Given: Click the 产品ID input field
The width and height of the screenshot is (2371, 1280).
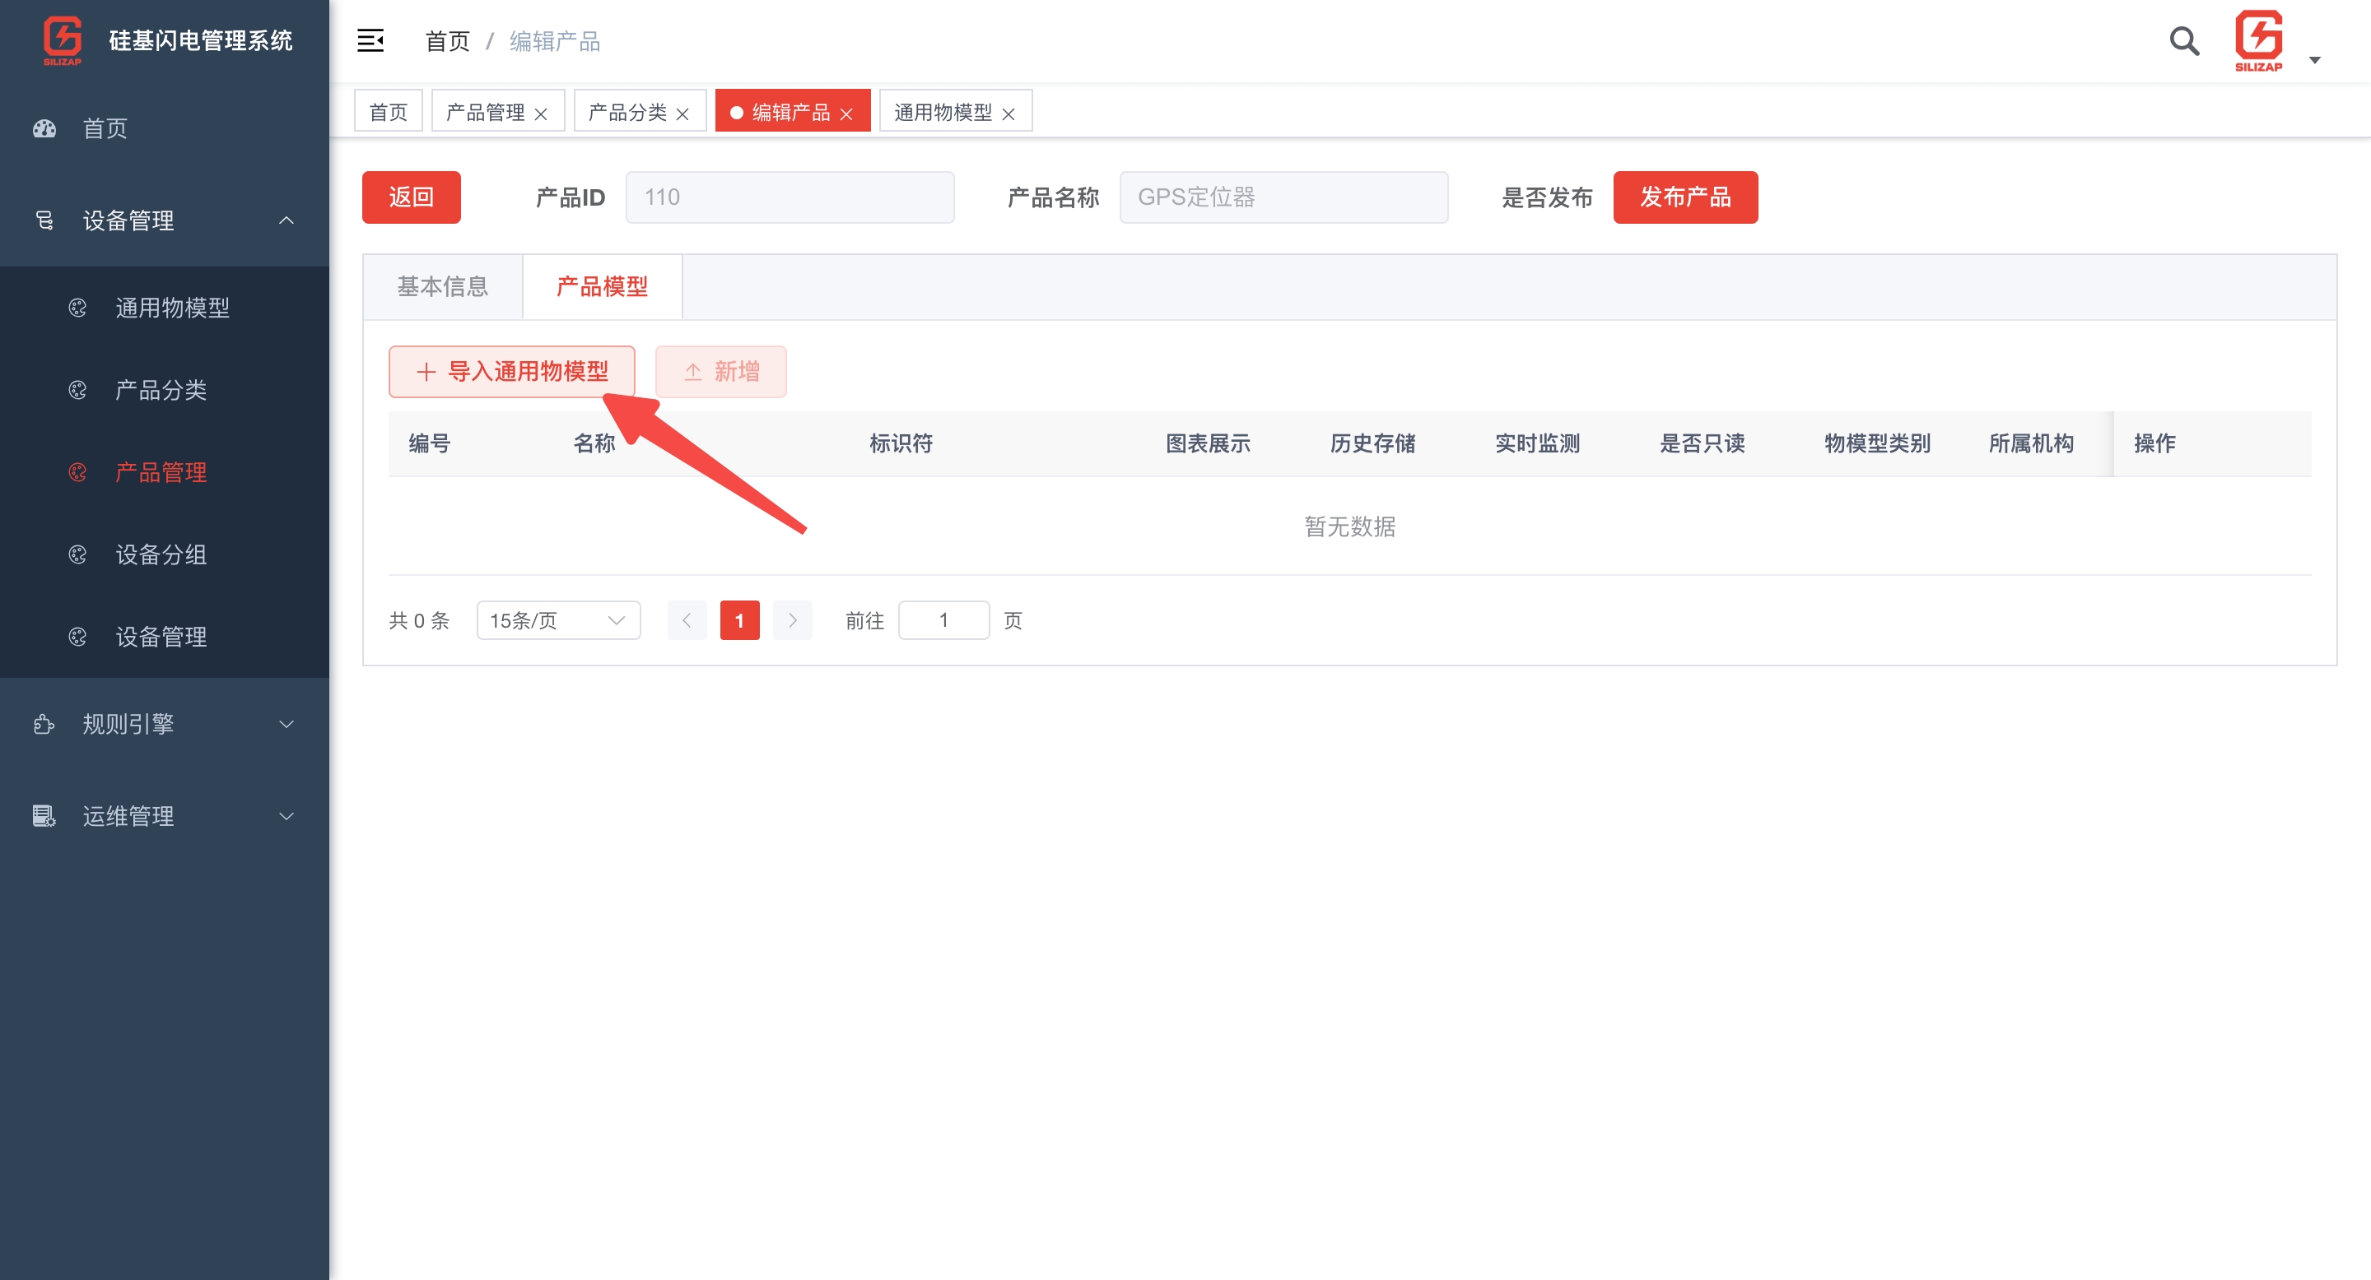Looking at the screenshot, I should pyautogui.click(x=789, y=197).
